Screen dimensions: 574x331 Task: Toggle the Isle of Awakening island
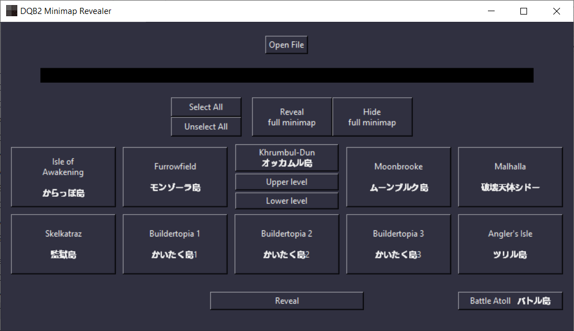pyautogui.click(x=63, y=177)
